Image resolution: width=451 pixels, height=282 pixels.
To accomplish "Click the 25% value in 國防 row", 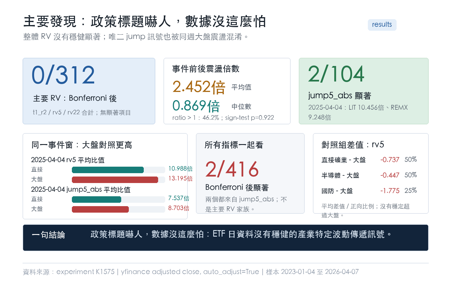I will pos(411,190).
